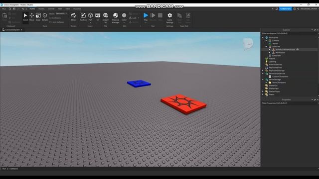
Task: Collapse the Workspace tree node
Action: tap(263, 38)
